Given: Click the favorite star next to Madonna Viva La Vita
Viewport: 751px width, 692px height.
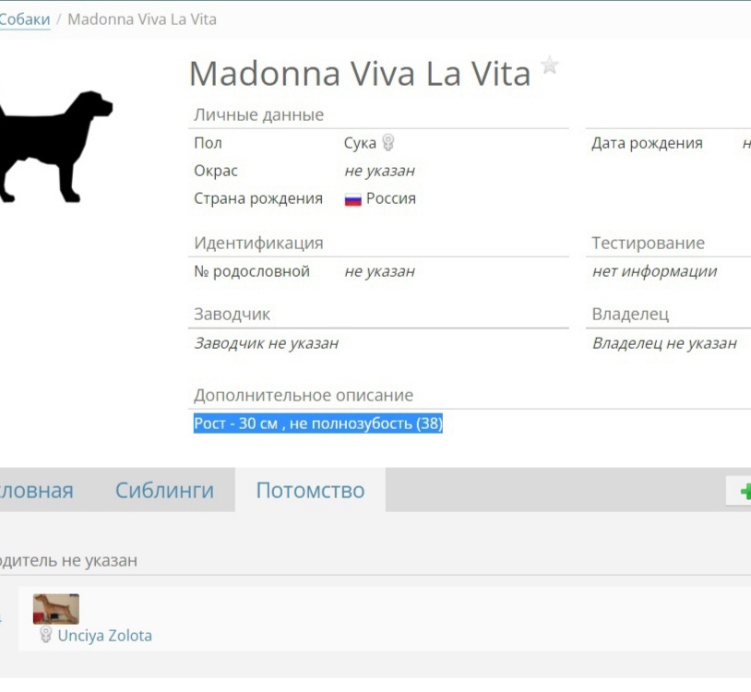Looking at the screenshot, I should 550,66.
